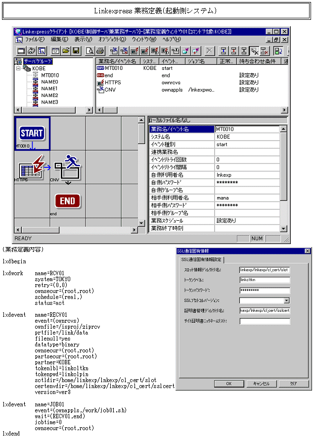Click キャンセル in the SSL dialog
Viewport: 315px width, 446px height.
261,384
